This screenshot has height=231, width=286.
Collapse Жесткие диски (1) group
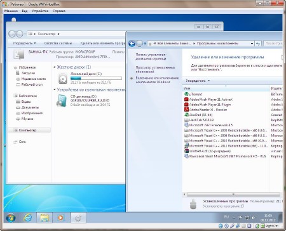(x=55, y=67)
